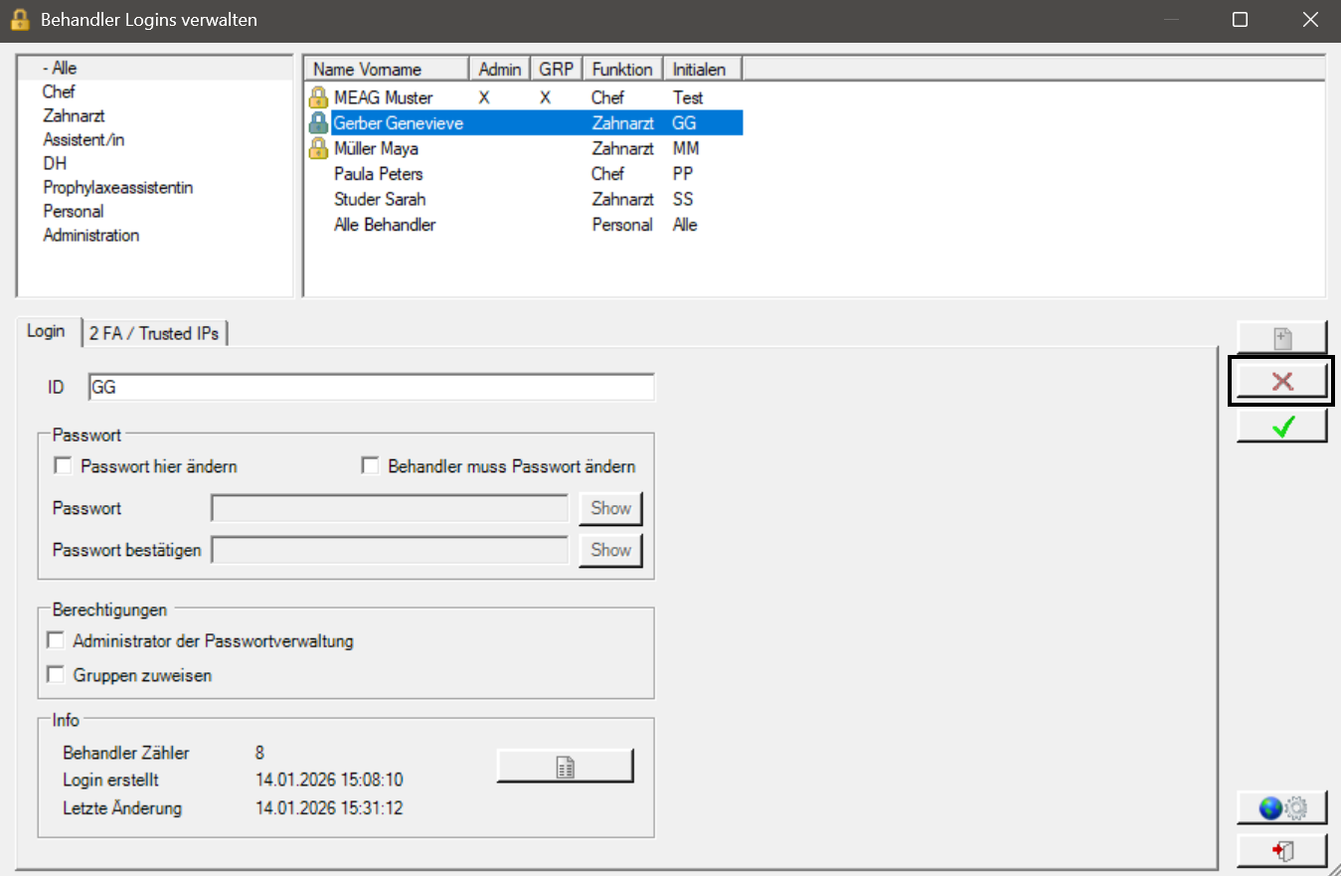Open the info log document icon button
The width and height of the screenshot is (1341, 876).
pyautogui.click(x=565, y=767)
